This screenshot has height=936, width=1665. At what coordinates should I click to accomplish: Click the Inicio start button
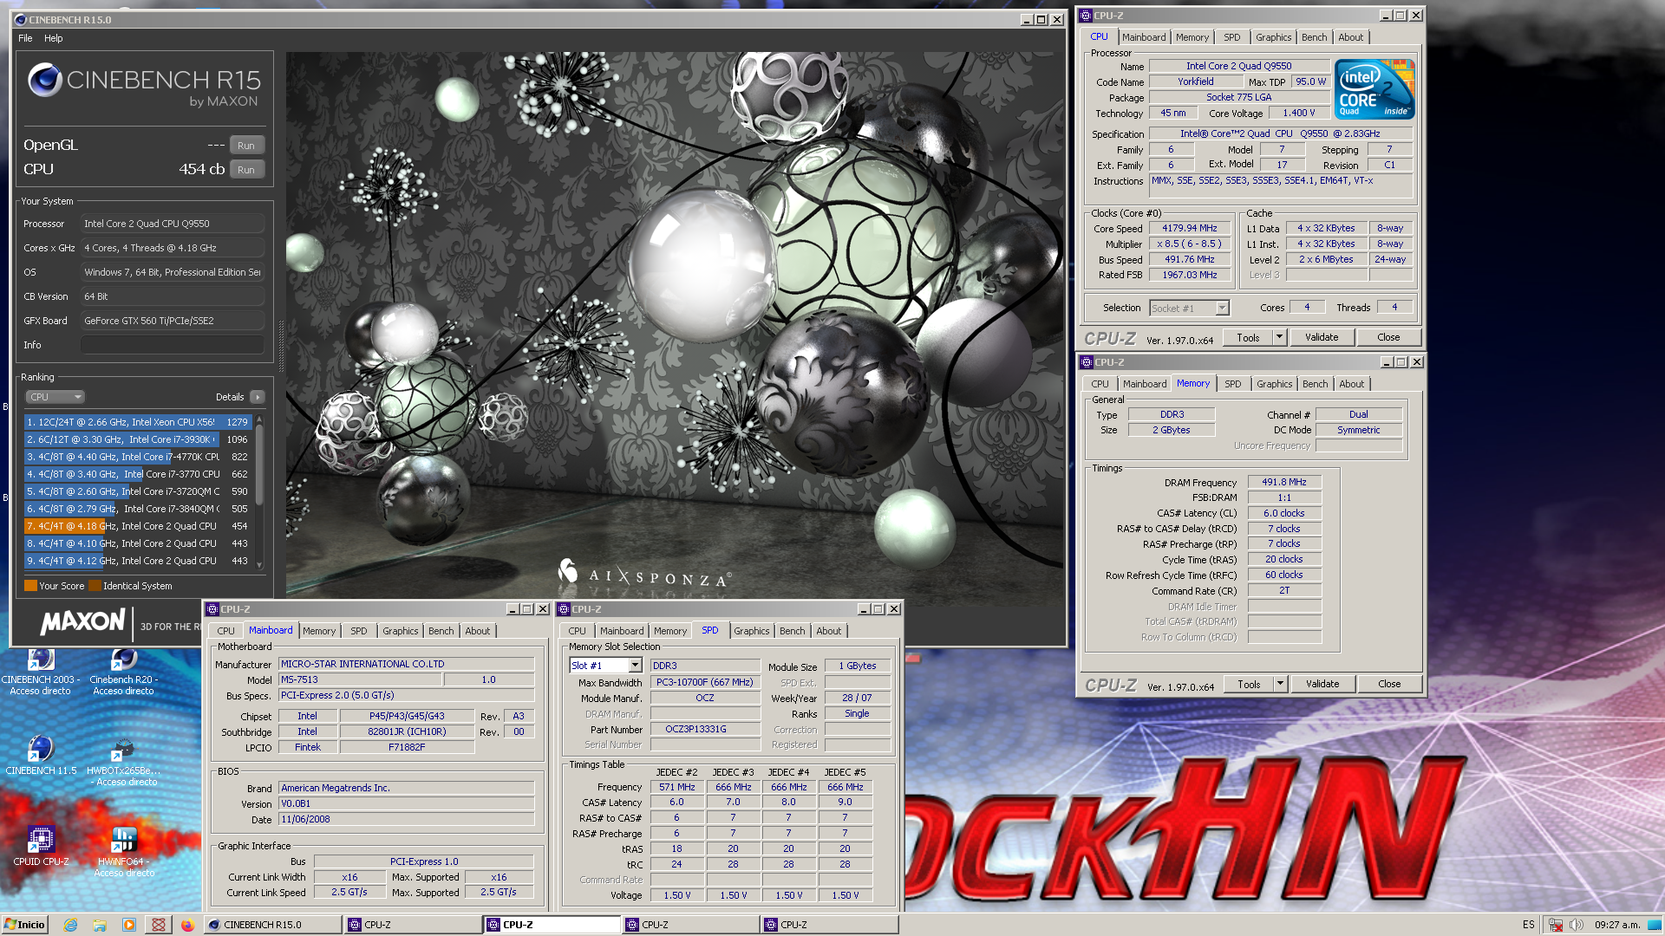tap(24, 925)
